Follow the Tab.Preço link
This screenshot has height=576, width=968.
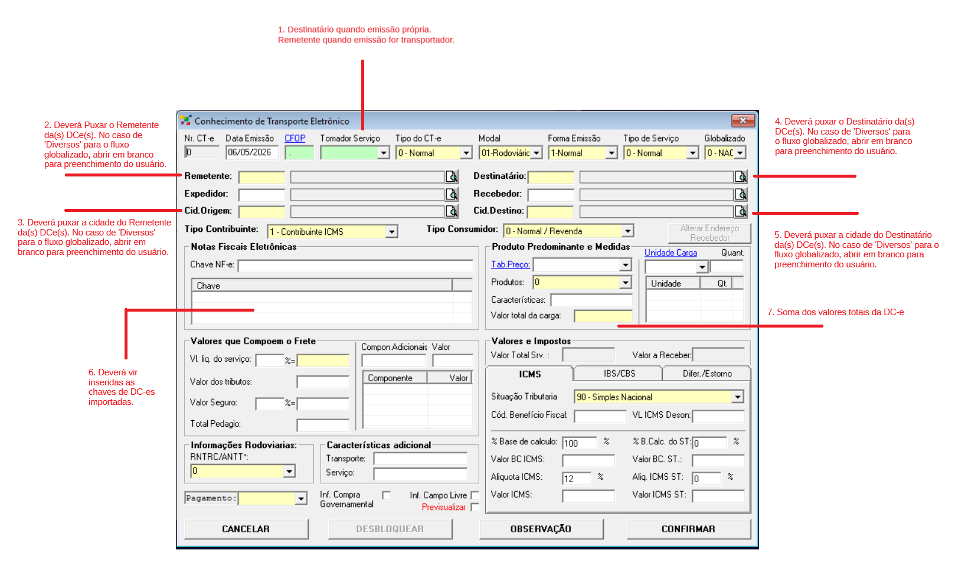(511, 264)
